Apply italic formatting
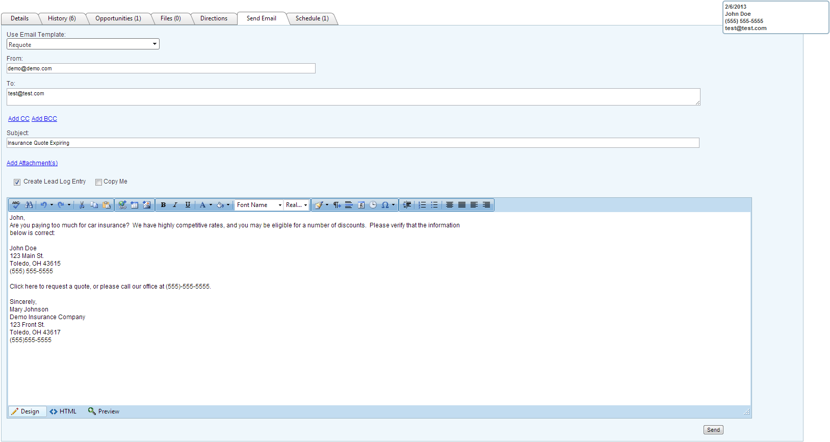Image resolution: width=830 pixels, height=442 pixels. coord(175,205)
